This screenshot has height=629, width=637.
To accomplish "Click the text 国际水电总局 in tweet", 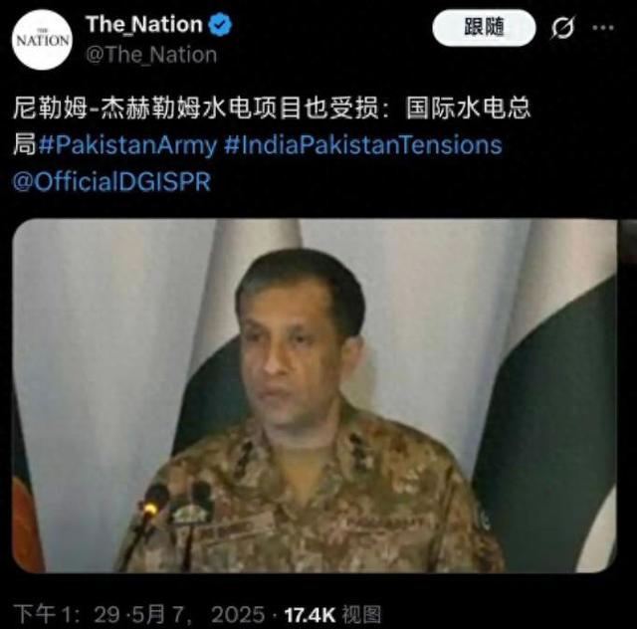I will [469, 108].
